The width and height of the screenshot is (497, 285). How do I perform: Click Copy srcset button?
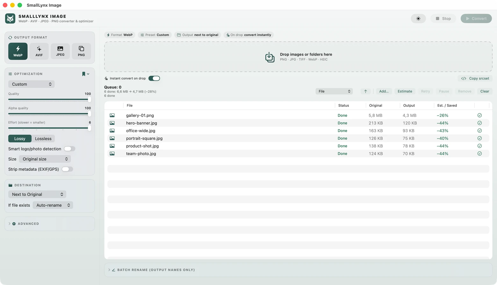475,78
